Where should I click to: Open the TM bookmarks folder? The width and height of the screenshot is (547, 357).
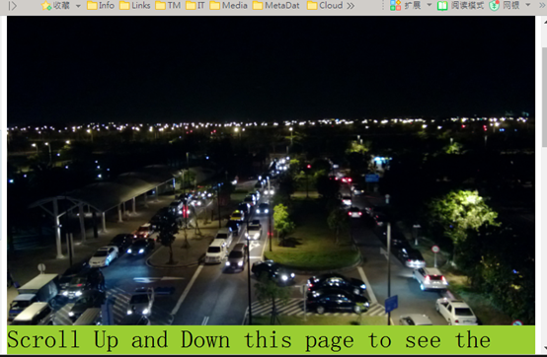[168, 6]
